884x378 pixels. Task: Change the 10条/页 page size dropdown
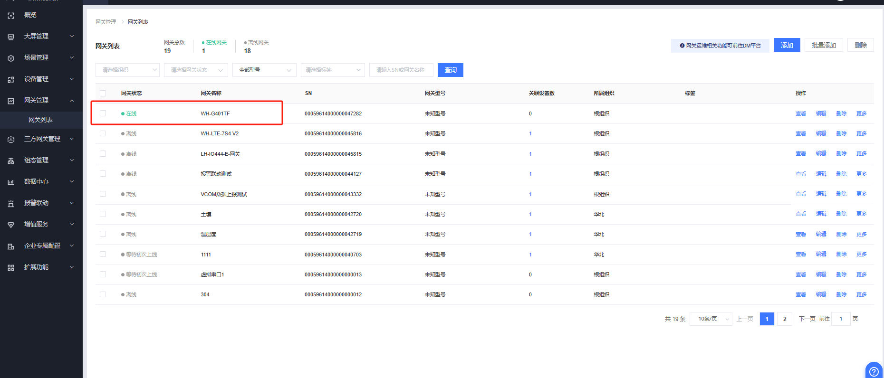(711, 319)
